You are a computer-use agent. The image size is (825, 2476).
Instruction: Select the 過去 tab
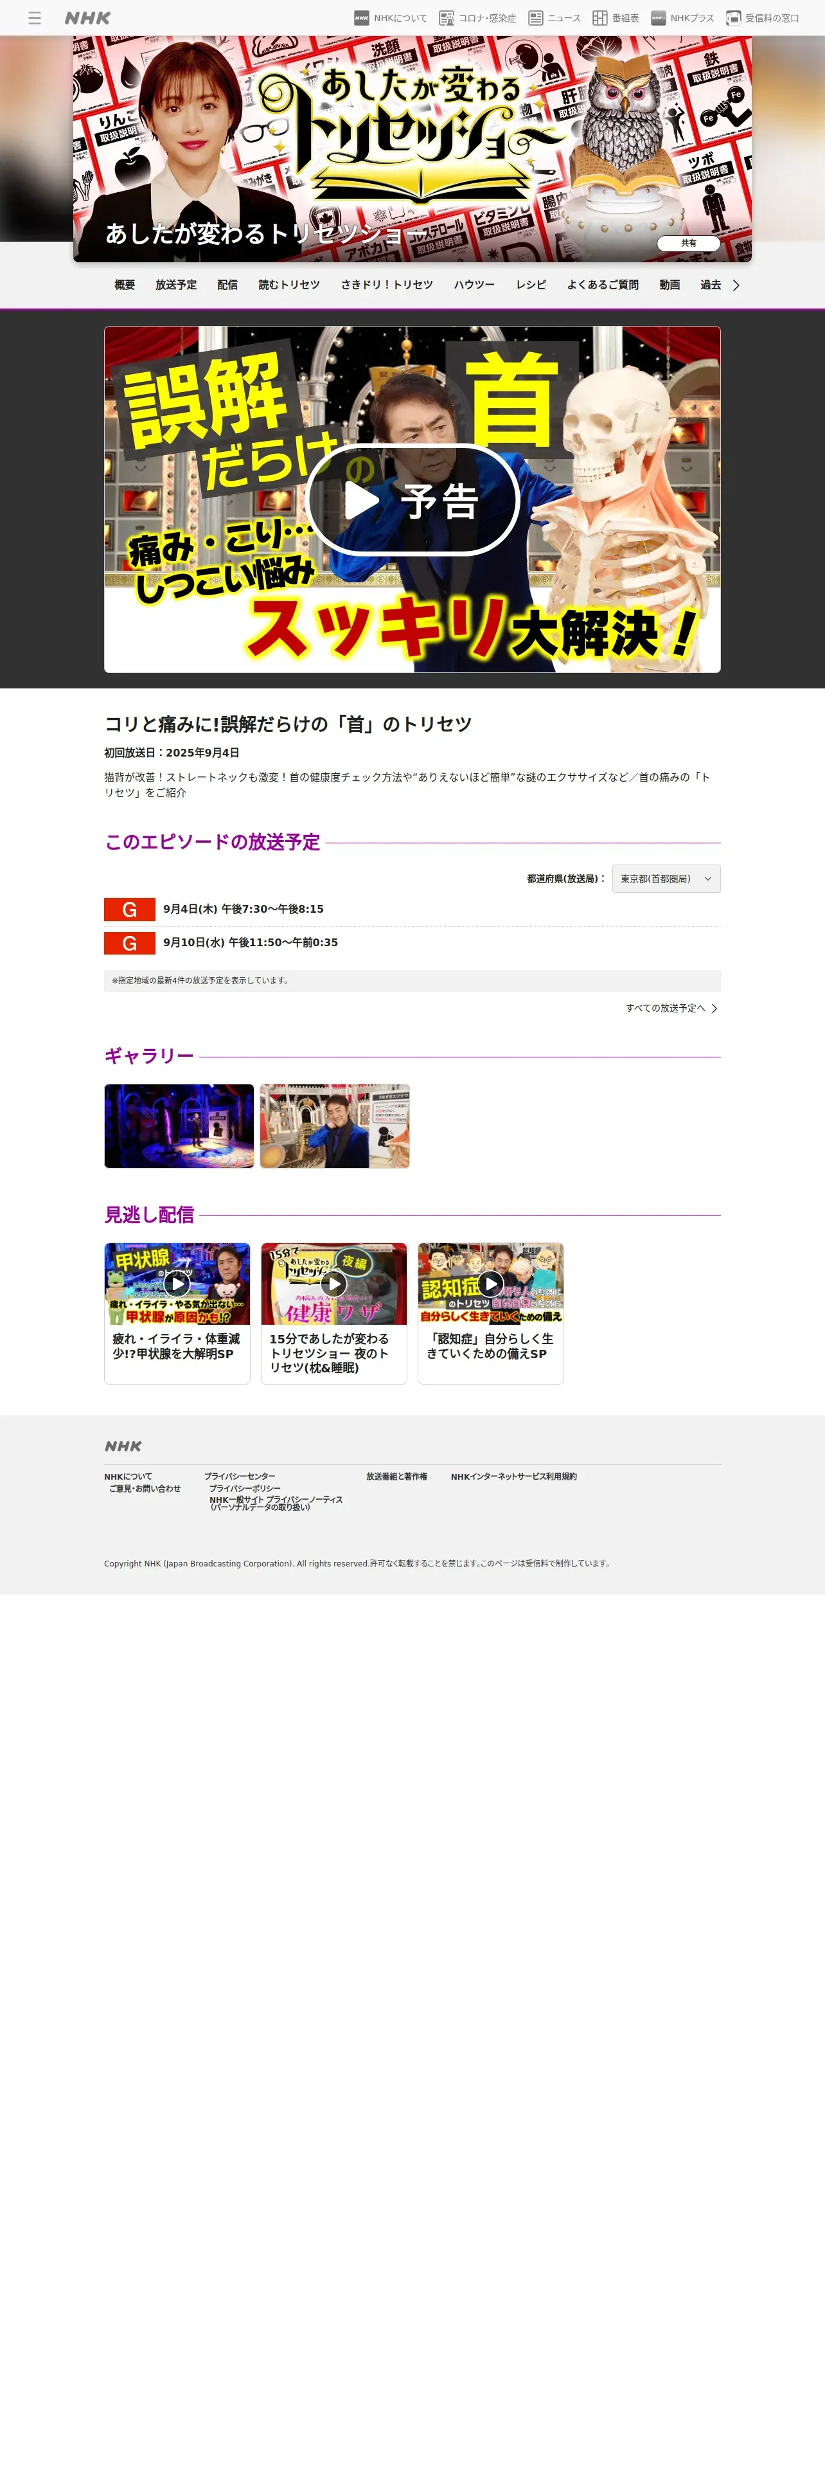[x=711, y=285]
